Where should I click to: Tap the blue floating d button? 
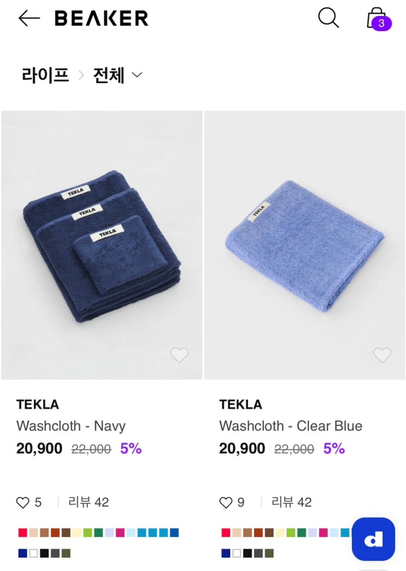pos(373,539)
